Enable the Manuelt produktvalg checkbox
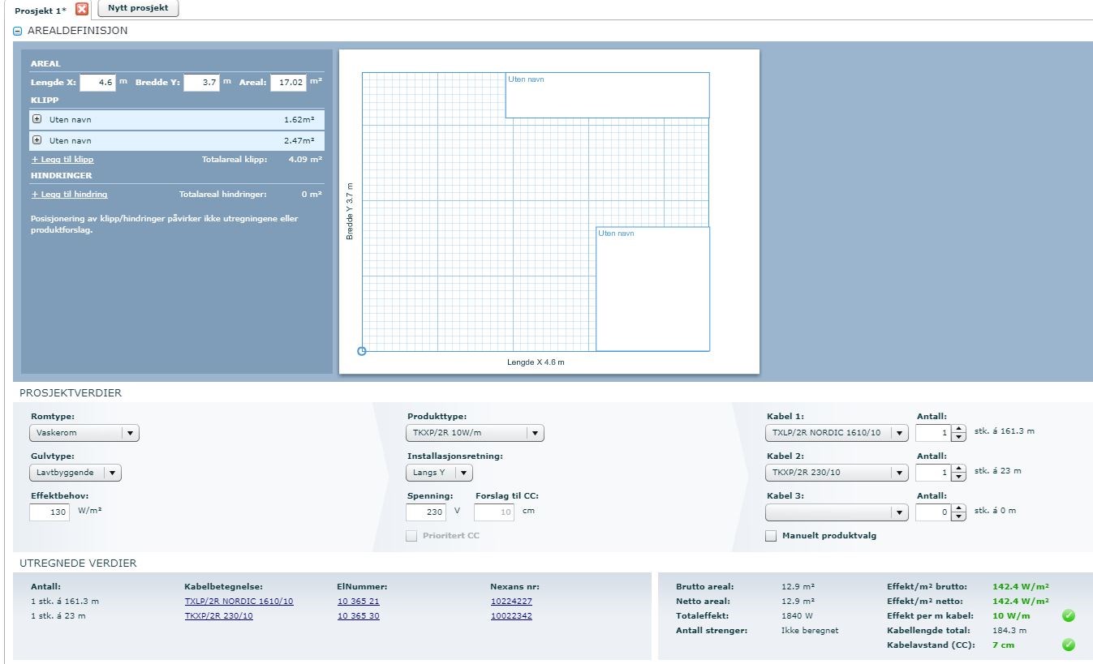The width and height of the screenshot is (1093, 664). pos(771,536)
